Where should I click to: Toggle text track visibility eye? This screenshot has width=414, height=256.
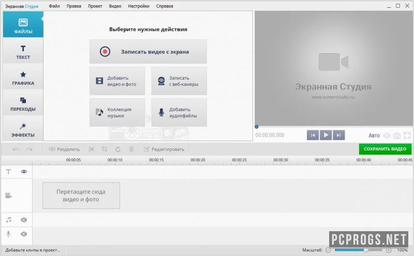[x=24, y=172]
